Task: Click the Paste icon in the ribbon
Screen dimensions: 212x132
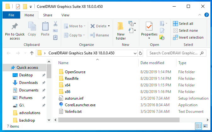Action: pos(45,27)
